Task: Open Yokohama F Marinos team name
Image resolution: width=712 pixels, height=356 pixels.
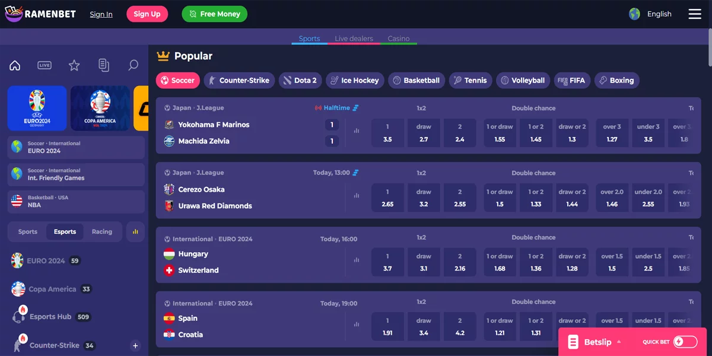Action: point(214,125)
